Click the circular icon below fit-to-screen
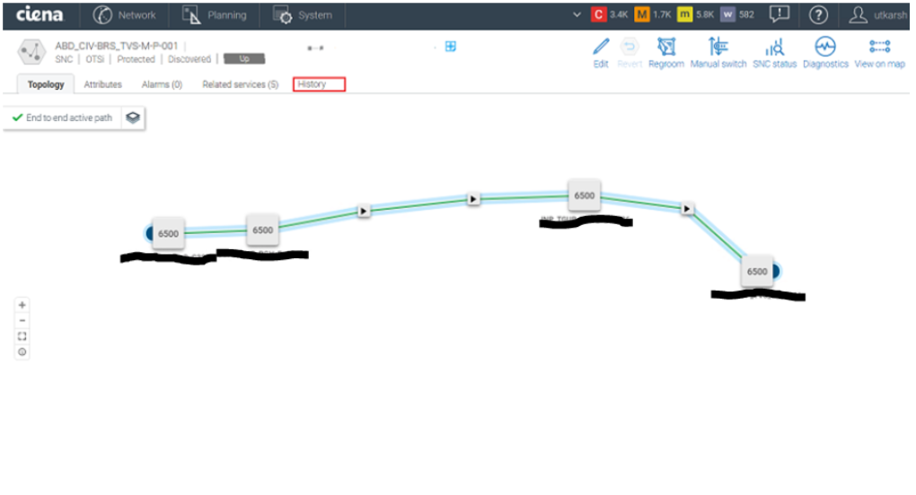This screenshot has height=495, width=916. tap(22, 352)
